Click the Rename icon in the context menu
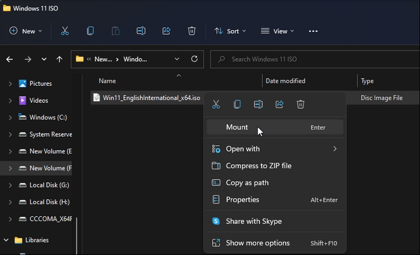Viewport: 420px width, 255px height. click(258, 104)
